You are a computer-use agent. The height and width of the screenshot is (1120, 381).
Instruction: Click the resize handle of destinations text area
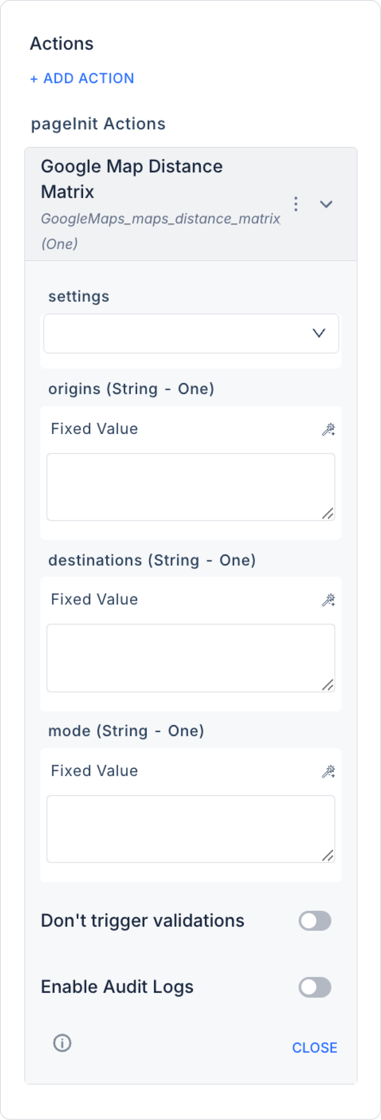(x=328, y=685)
